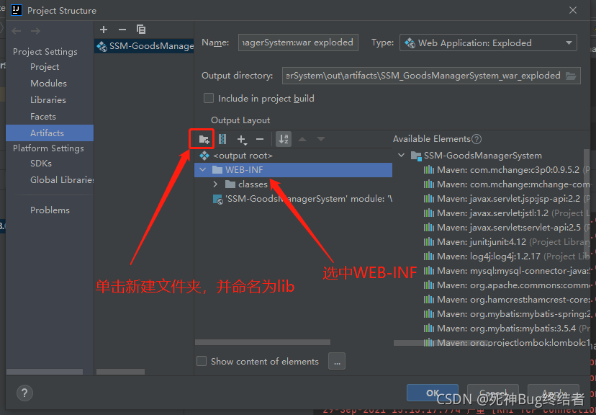
Task: Create an archive in output layout
Action: (222, 139)
